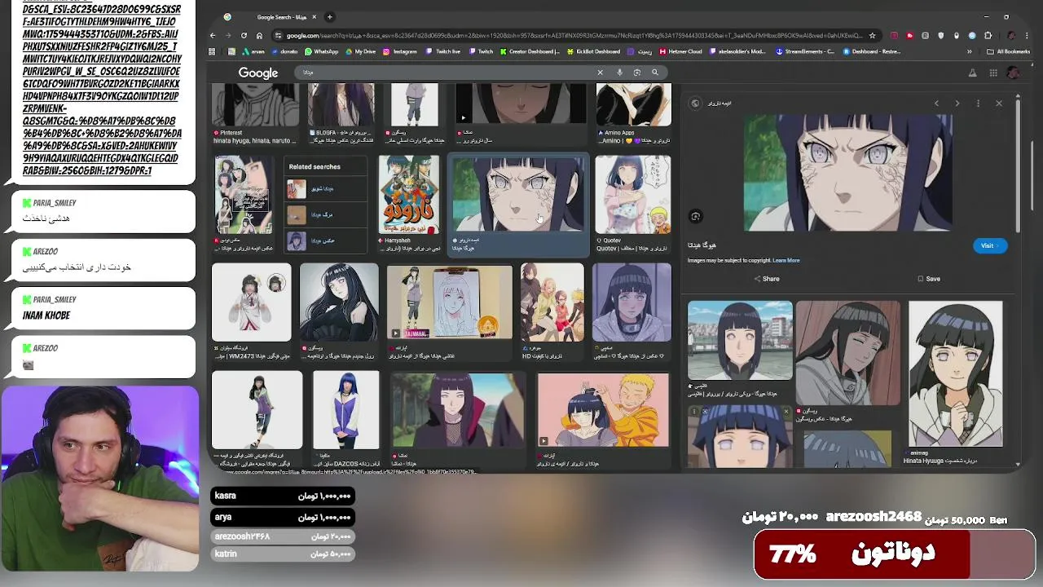Open donato bookmark
1043x587 pixels.
click(284, 51)
